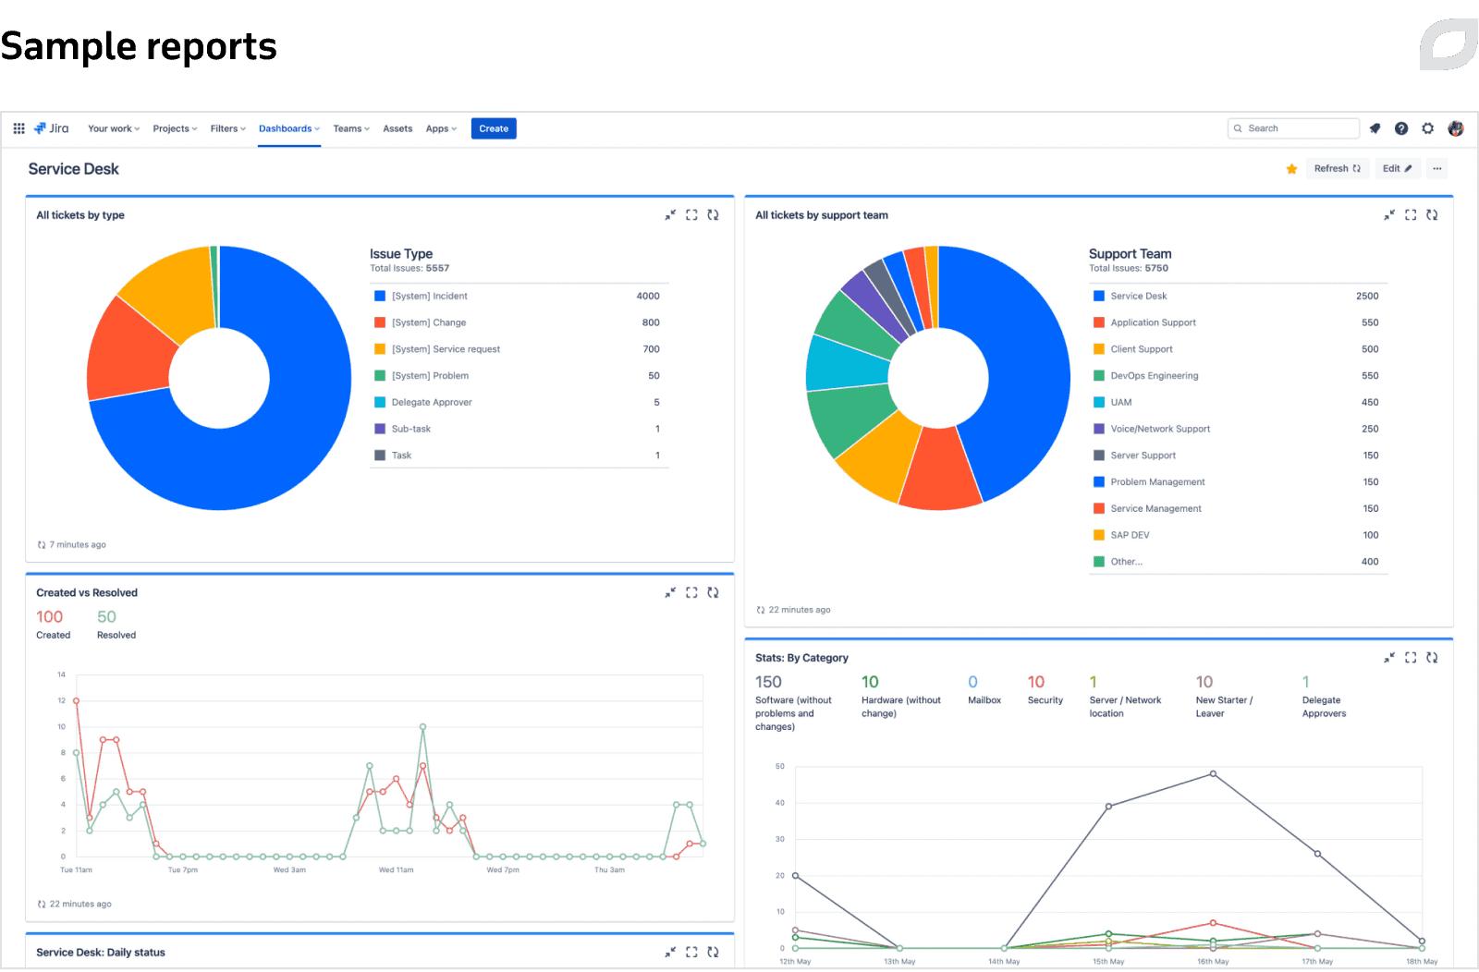Click the [System] Incident blue swatch
Image resolution: width=1479 pixels, height=972 pixels.
(x=379, y=297)
